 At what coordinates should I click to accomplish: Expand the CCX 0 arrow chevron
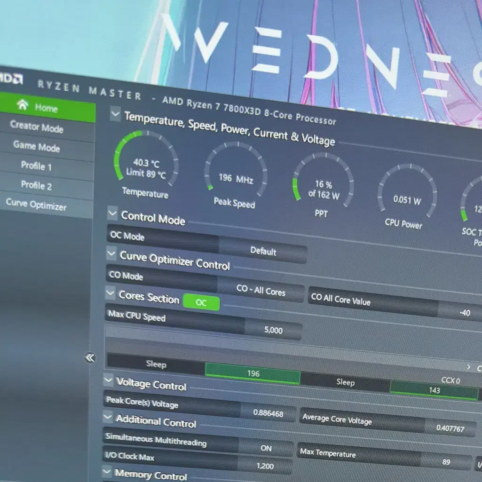click(x=468, y=367)
